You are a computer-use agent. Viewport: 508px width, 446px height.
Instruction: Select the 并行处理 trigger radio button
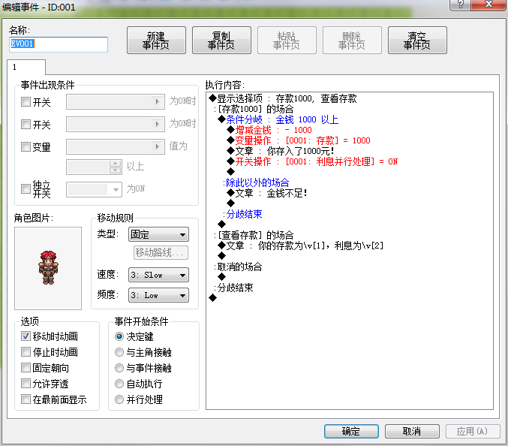[x=119, y=399]
